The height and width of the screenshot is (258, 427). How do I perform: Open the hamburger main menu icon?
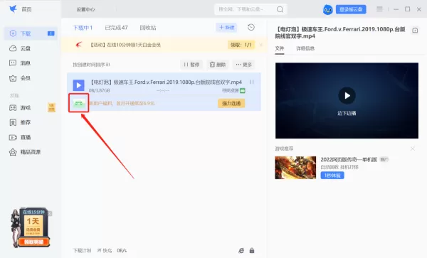[x=379, y=9]
